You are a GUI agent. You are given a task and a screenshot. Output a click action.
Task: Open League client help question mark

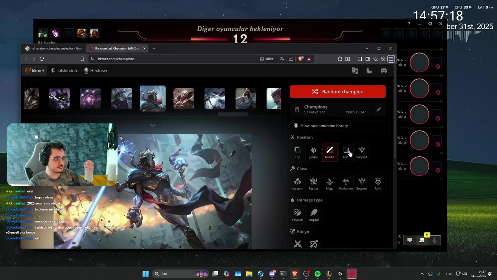click(x=408, y=24)
